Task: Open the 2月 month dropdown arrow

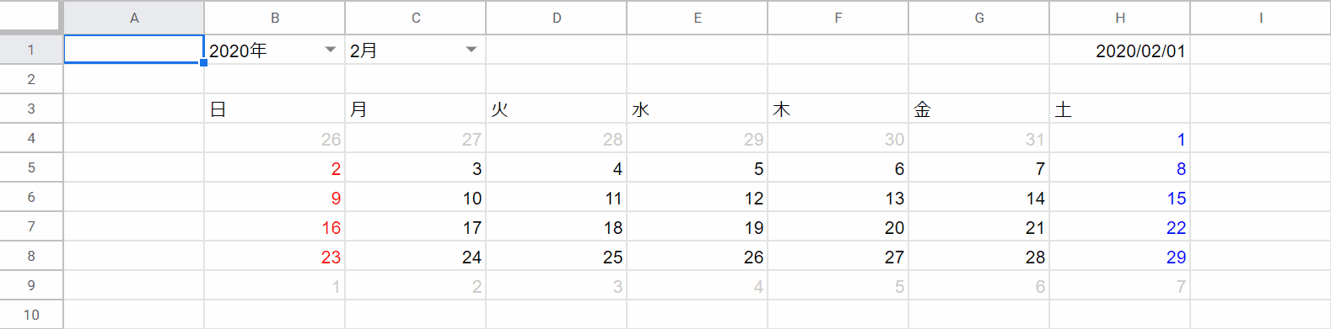Action: pyautogui.click(x=472, y=50)
